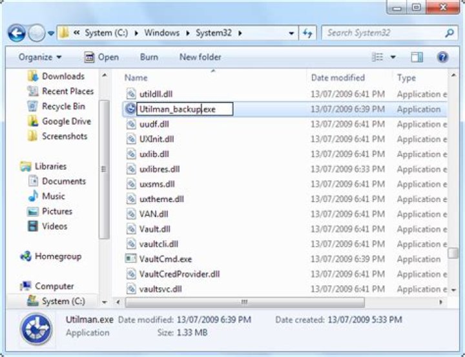The width and height of the screenshot is (465, 357).
Task: Select the Google Drive folder icon
Action: 33,121
